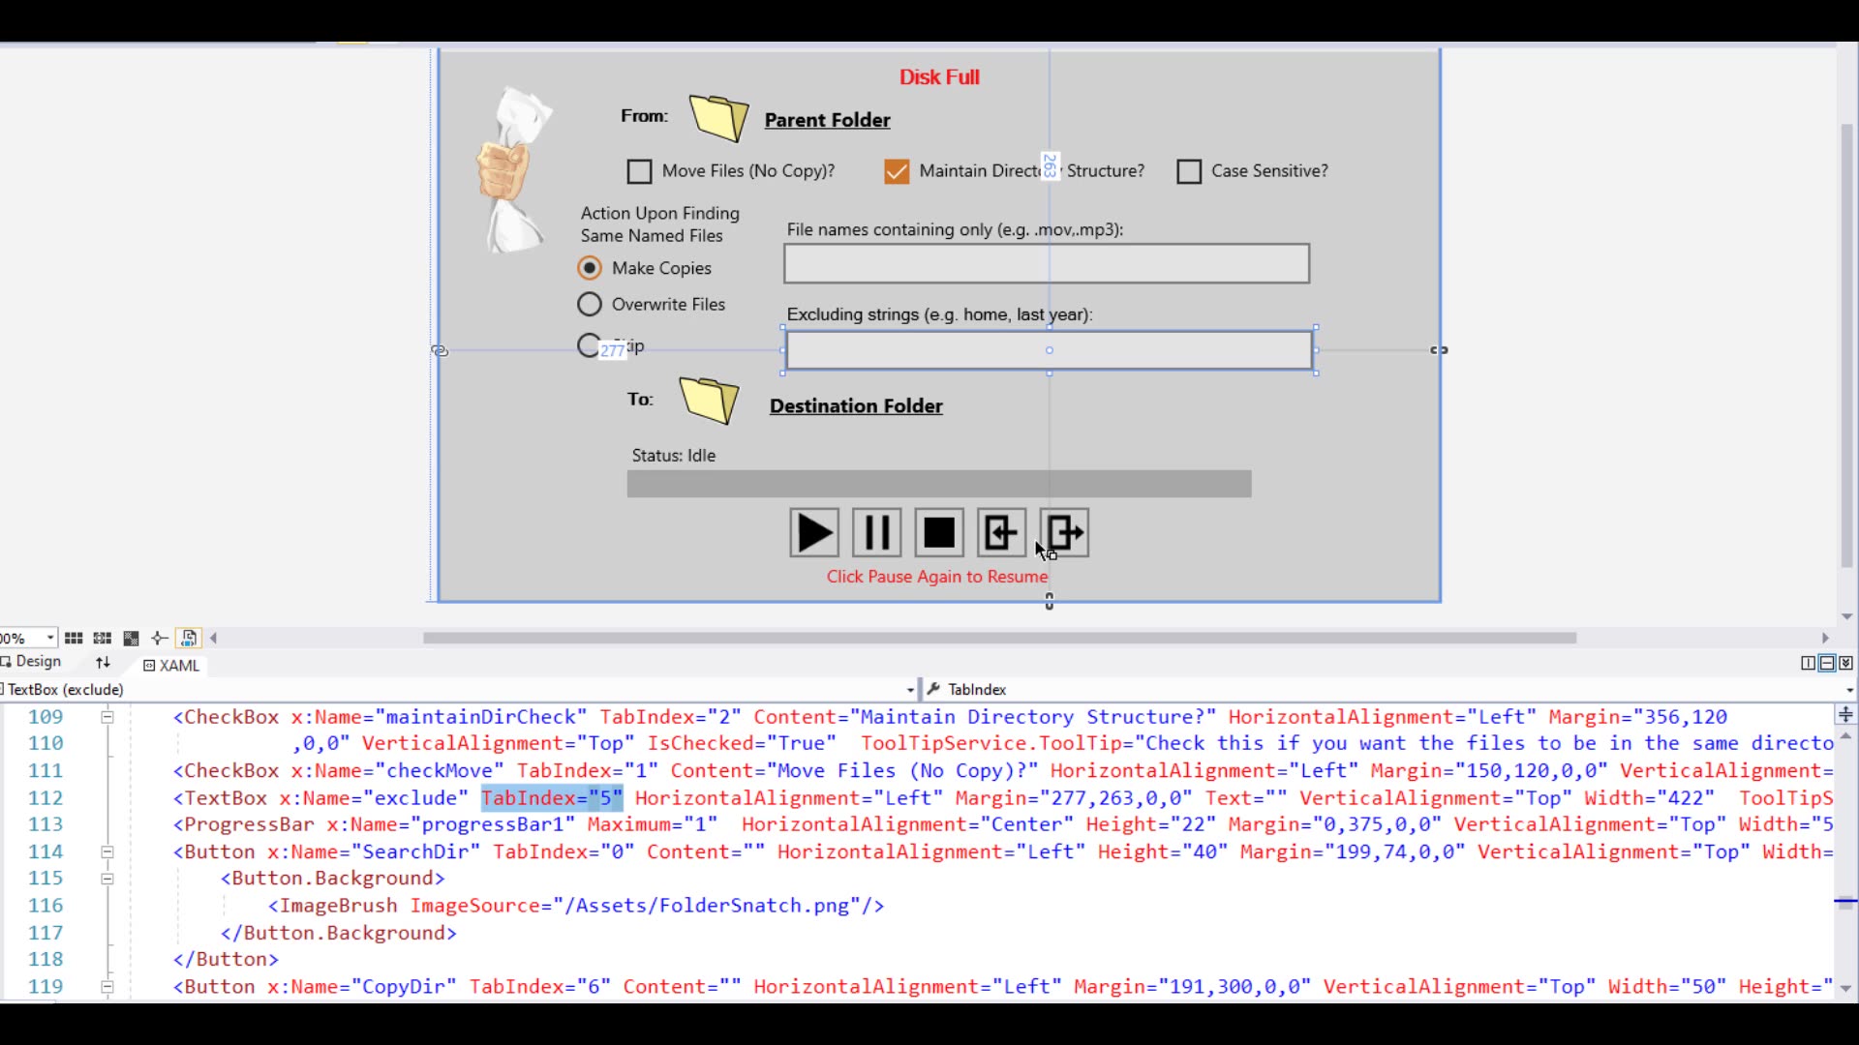1859x1045 pixels.
Task: Open the "TextBox (exclude)" breadcrumb dropdown
Action: 911,689
